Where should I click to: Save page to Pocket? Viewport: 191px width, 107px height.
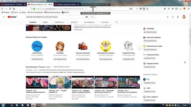[141, 9]
